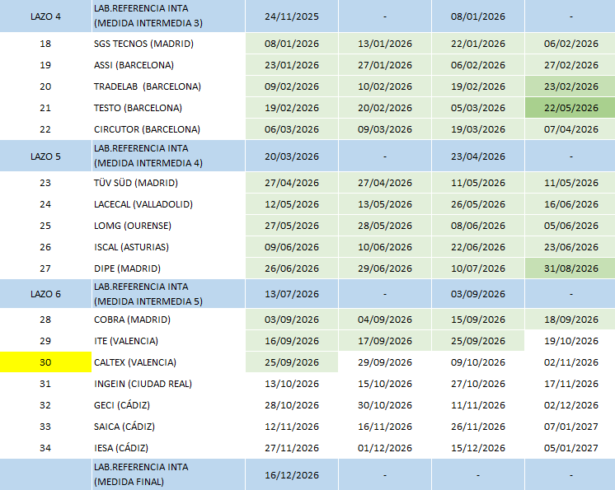This screenshot has width=615, height=490.
Task: Click the LAB.REFERENCIA INTA (MEDIDA INTERMEDIA 3) cell
Action: point(168,16)
